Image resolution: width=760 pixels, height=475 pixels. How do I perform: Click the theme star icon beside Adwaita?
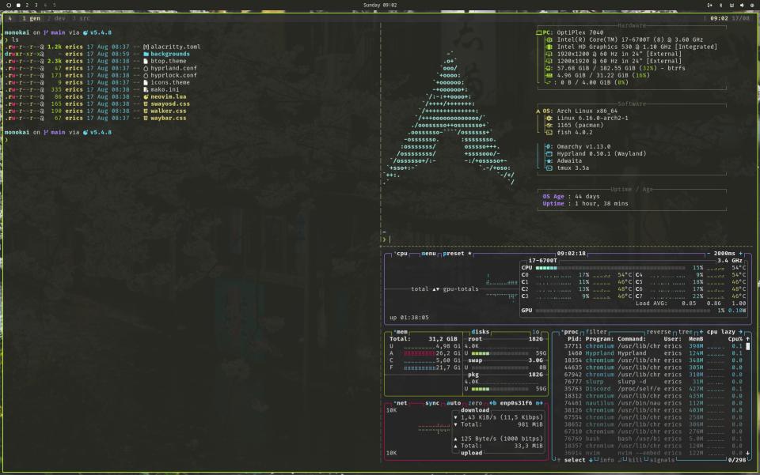coord(549,160)
